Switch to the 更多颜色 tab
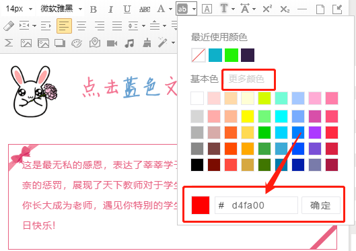This screenshot has width=356, height=251. coord(246,79)
